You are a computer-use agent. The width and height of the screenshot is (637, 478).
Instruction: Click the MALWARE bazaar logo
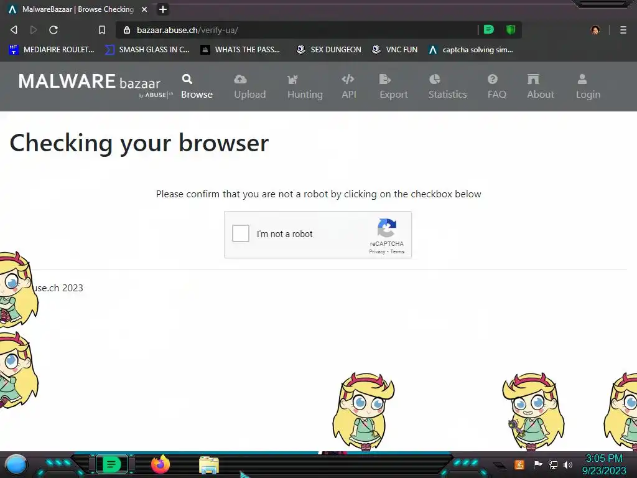click(95, 86)
